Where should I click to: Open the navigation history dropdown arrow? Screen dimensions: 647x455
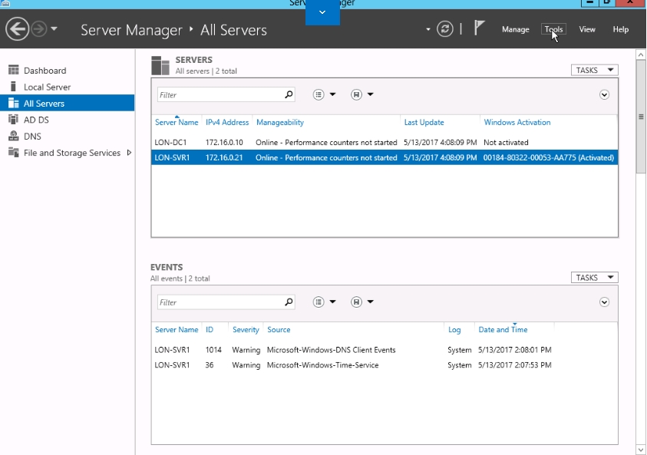[54, 29]
